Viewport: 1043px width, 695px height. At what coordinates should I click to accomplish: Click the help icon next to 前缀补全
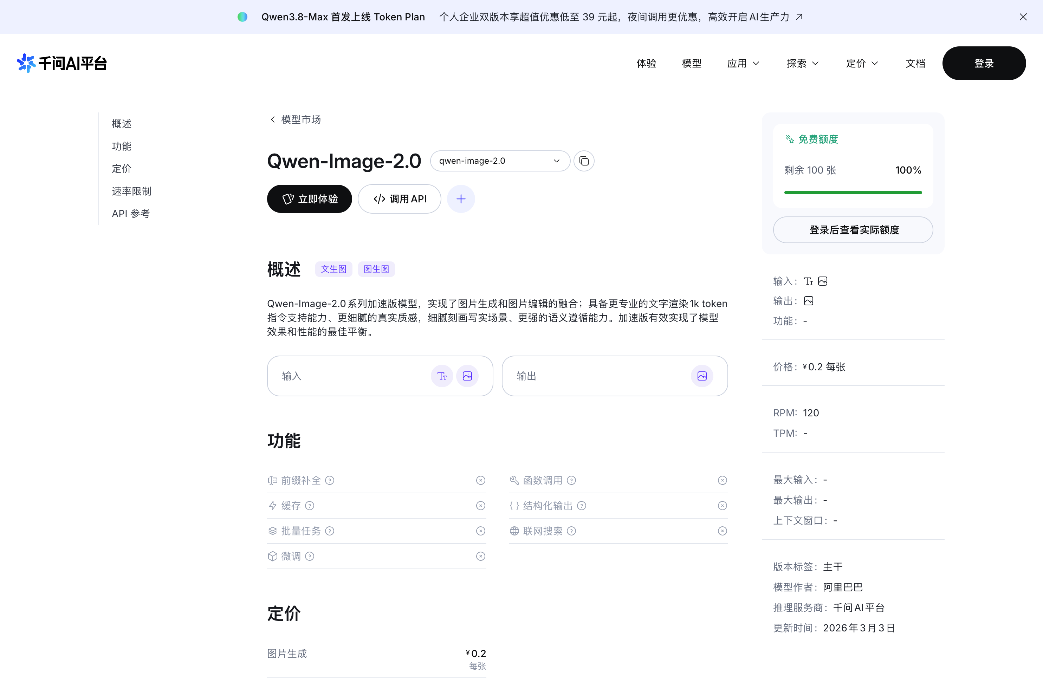(329, 480)
